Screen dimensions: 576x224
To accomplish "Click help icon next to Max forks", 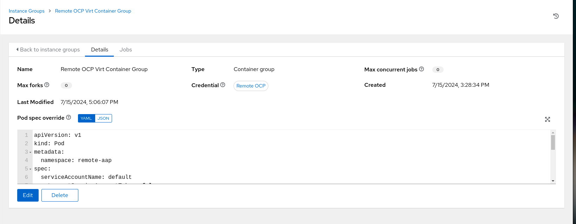I will (47, 85).
